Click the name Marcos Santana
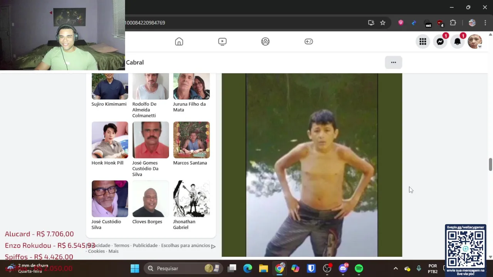 click(x=190, y=163)
